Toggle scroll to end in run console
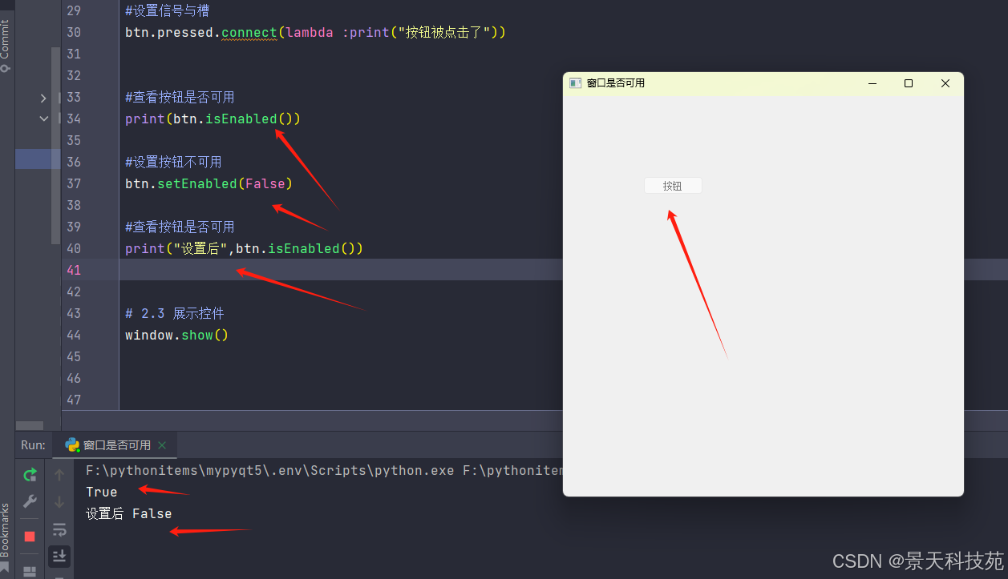 click(59, 556)
